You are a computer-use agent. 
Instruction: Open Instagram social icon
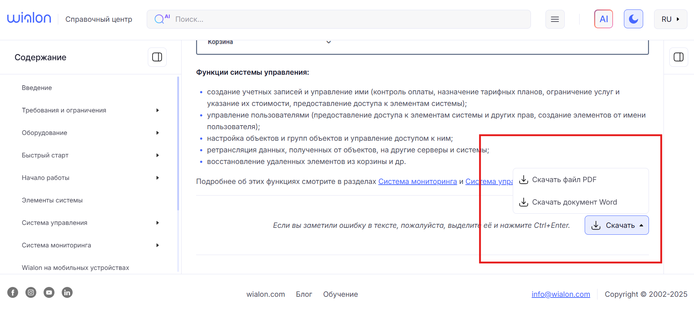[x=31, y=292]
